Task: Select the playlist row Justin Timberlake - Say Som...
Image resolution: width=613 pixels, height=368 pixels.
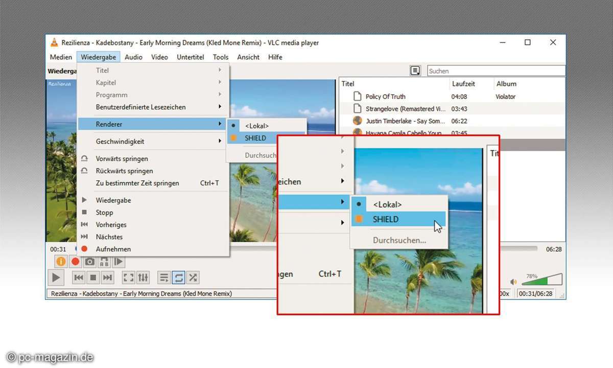Action: pyautogui.click(x=452, y=121)
